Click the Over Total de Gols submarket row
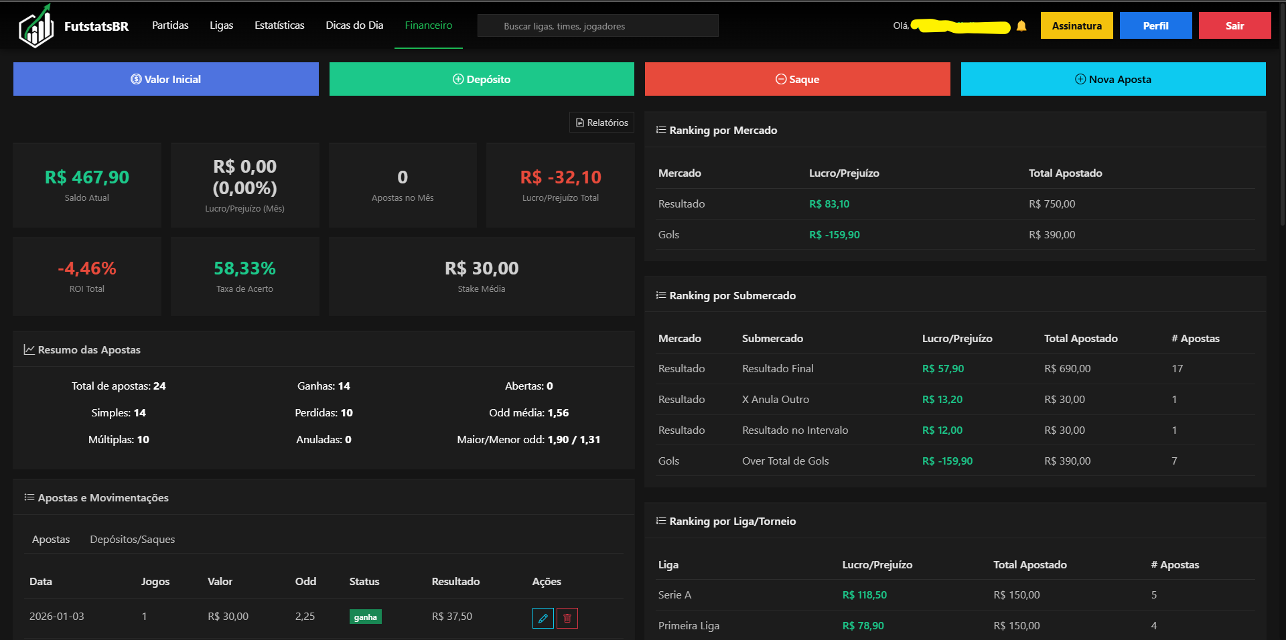 [956, 461]
